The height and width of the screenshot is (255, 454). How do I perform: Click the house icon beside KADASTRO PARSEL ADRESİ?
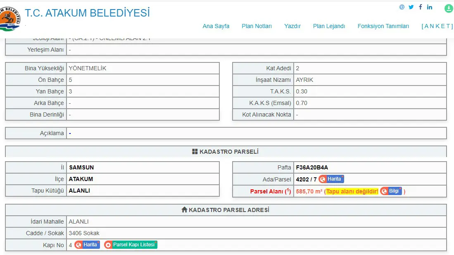point(184,210)
